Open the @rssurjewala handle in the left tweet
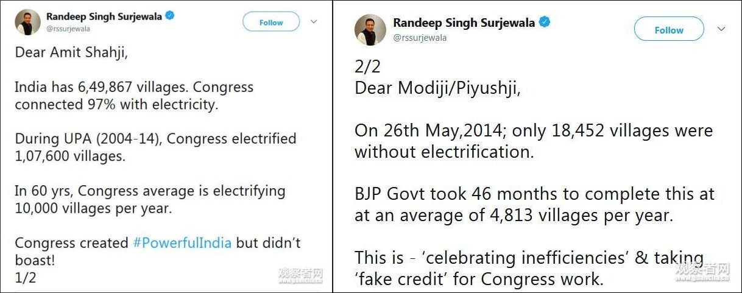Viewport: 742px width, 293px height. (68, 29)
